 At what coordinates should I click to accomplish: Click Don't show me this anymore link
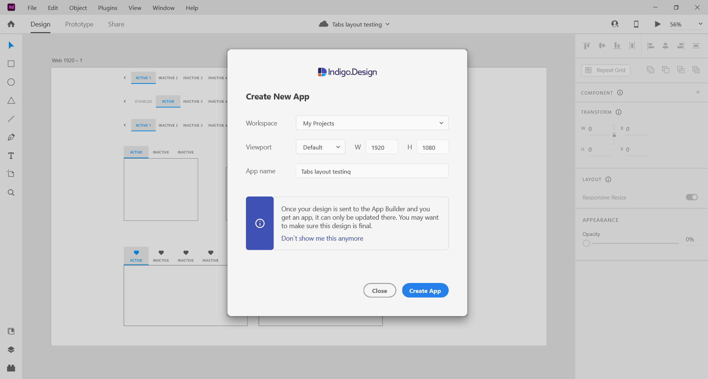click(x=322, y=238)
